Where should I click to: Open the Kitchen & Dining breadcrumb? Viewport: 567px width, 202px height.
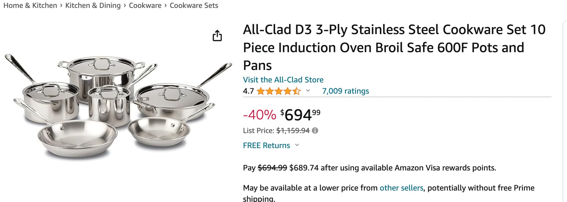93,5
